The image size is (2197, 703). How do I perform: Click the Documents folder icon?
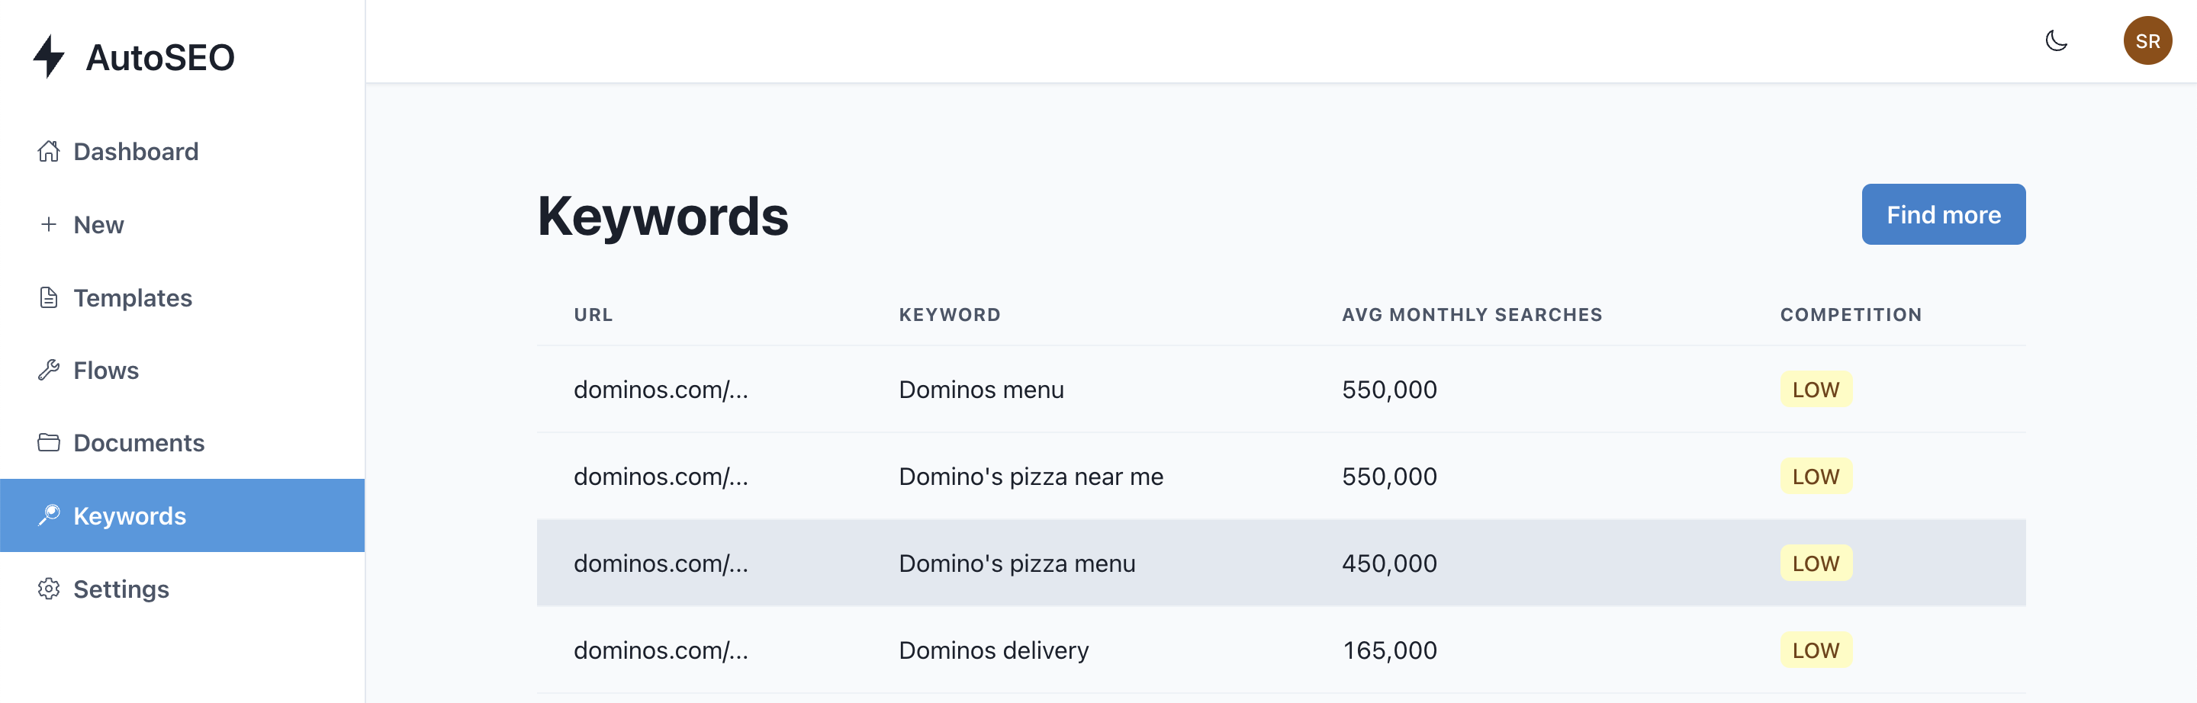(x=49, y=442)
